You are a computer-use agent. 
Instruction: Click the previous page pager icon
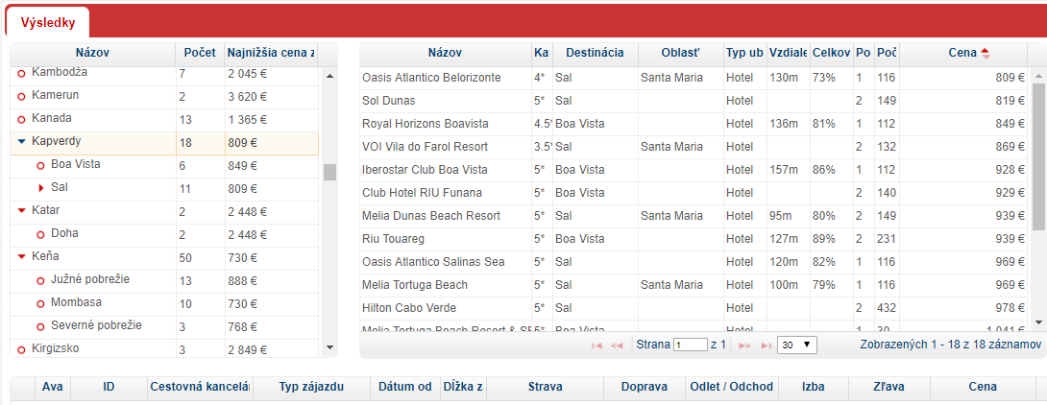click(617, 345)
